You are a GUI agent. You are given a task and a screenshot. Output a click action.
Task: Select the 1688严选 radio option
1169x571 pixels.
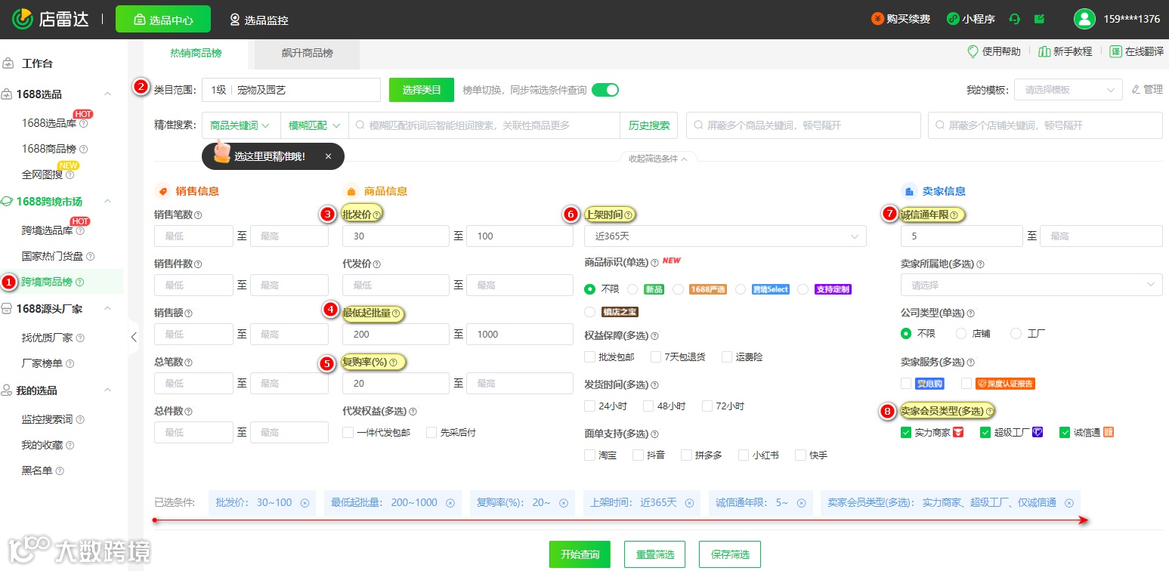pyautogui.click(x=678, y=289)
